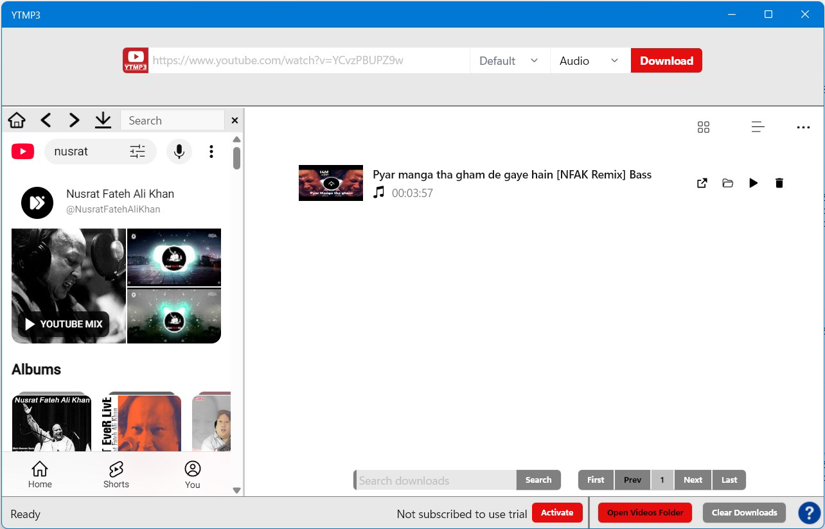
Task: Click the @NusratFatehAliKhan handle
Action: 113,209
